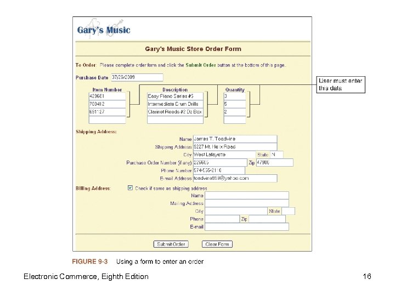Click Shipping Address field with Mt. Helix Road

[x=235, y=147]
